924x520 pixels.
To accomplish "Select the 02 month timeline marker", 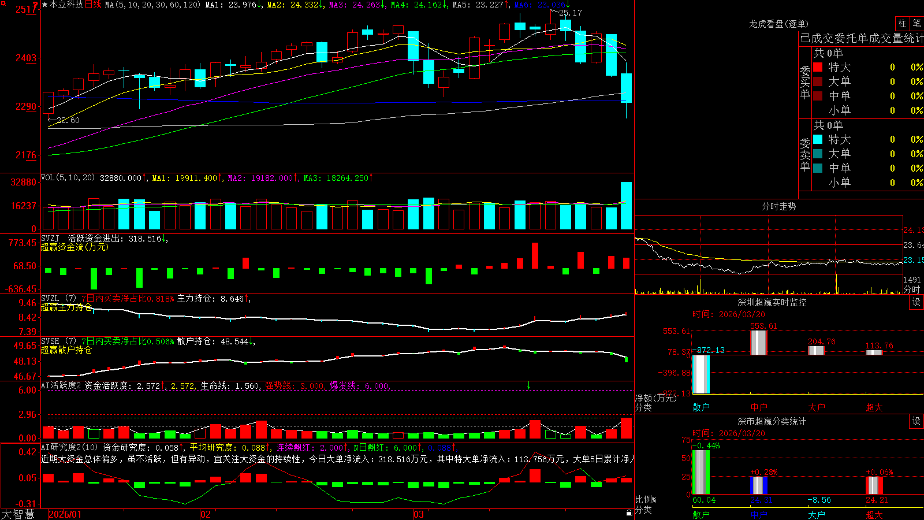I will click(206, 514).
